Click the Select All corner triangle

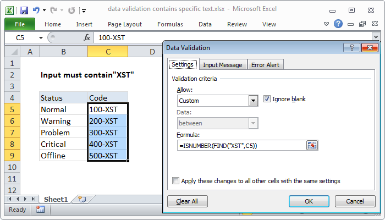[x=12, y=52]
